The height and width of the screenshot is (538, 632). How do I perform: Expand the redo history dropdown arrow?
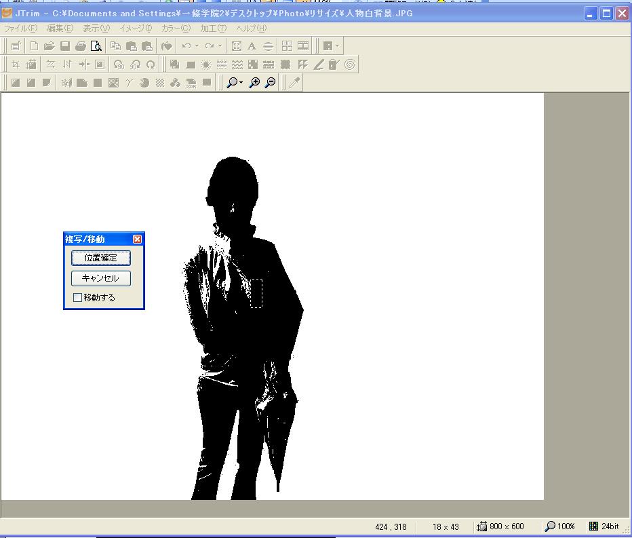220,46
